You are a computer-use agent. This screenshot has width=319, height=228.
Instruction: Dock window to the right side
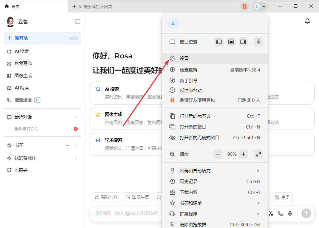(243, 42)
